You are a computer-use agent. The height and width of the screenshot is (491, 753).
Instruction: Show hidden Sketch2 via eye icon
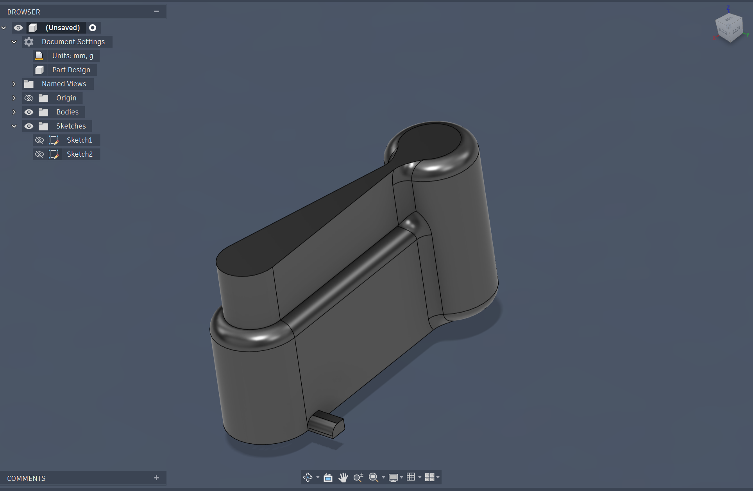tap(39, 154)
